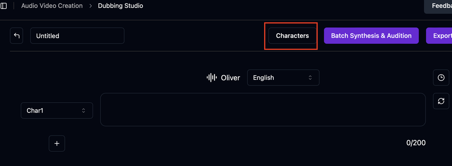The width and height of the screenshot is (452, 166).
Task: Click the circular arrows refresh icon
Action: point(441,101)
